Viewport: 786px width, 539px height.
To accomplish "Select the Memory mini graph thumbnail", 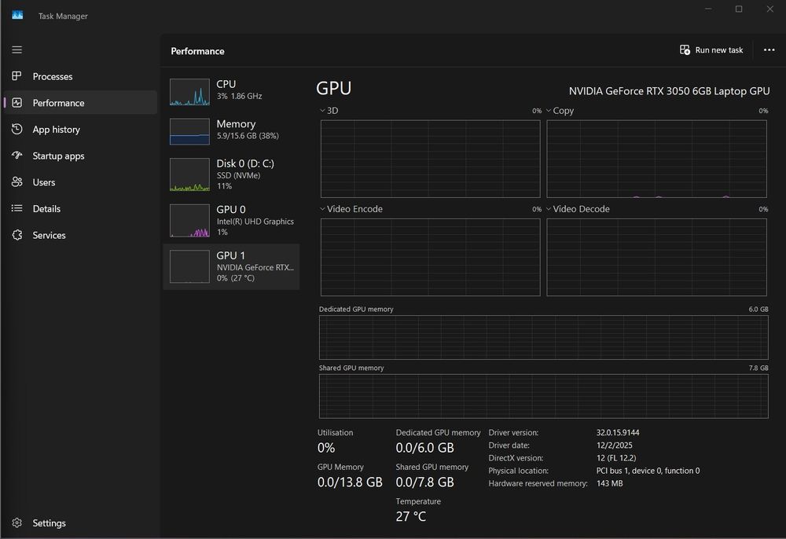I will click(189, 131).
